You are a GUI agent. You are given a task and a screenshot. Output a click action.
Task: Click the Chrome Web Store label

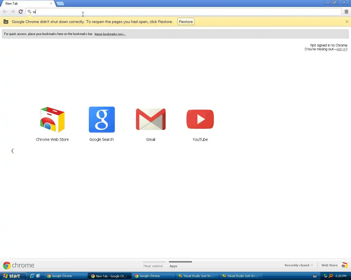point(52,139)
